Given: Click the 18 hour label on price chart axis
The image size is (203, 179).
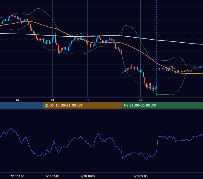Looking at the screenshot, I should [x=88, y=100].
